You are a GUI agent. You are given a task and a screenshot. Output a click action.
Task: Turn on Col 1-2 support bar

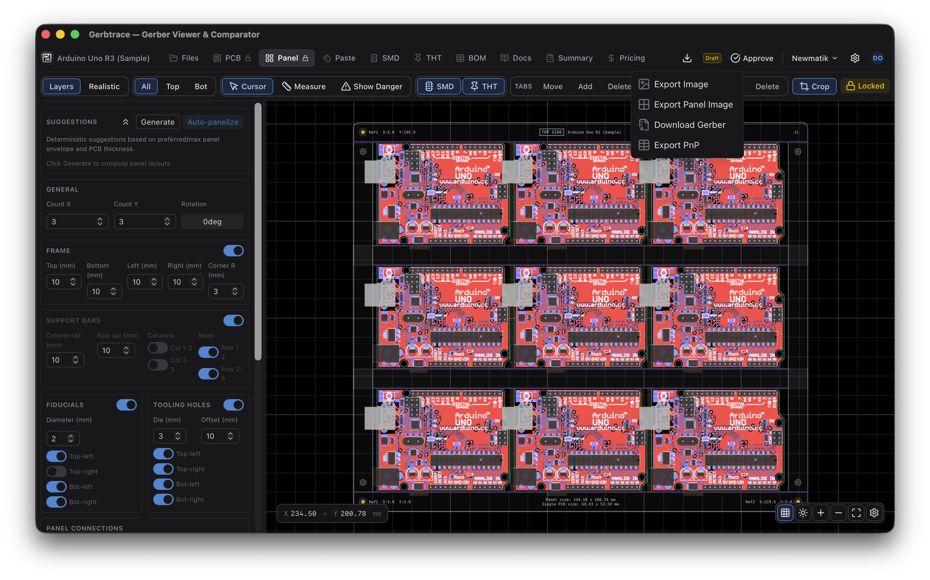pos(158,347)
